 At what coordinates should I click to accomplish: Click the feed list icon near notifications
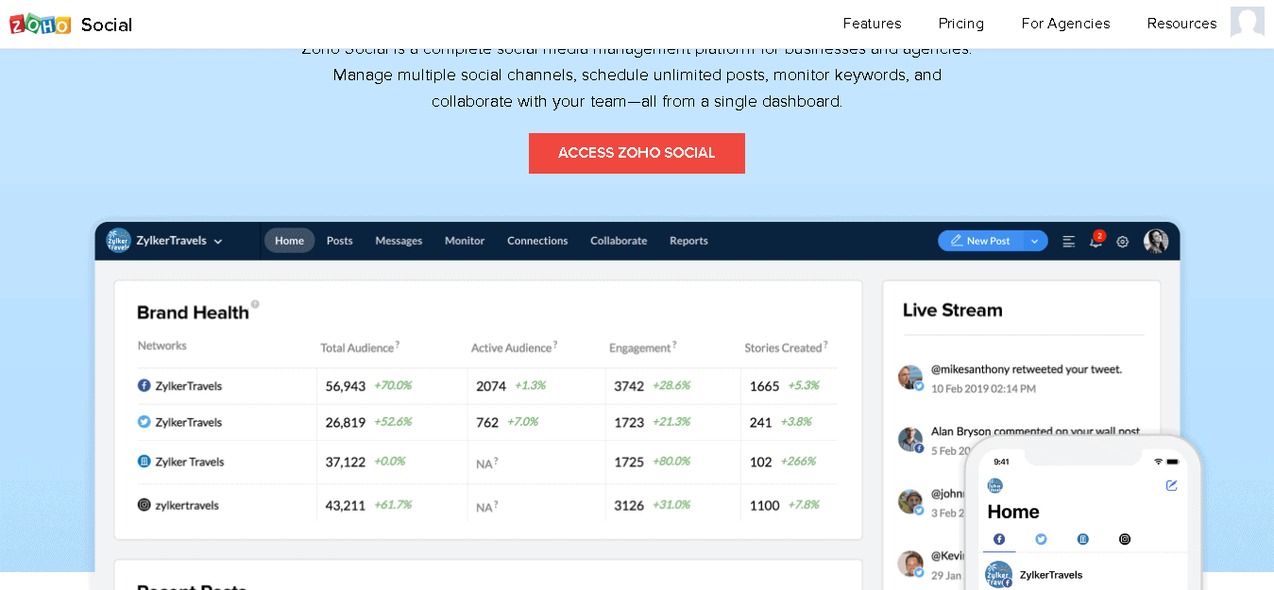click(x=1068, y=241)
